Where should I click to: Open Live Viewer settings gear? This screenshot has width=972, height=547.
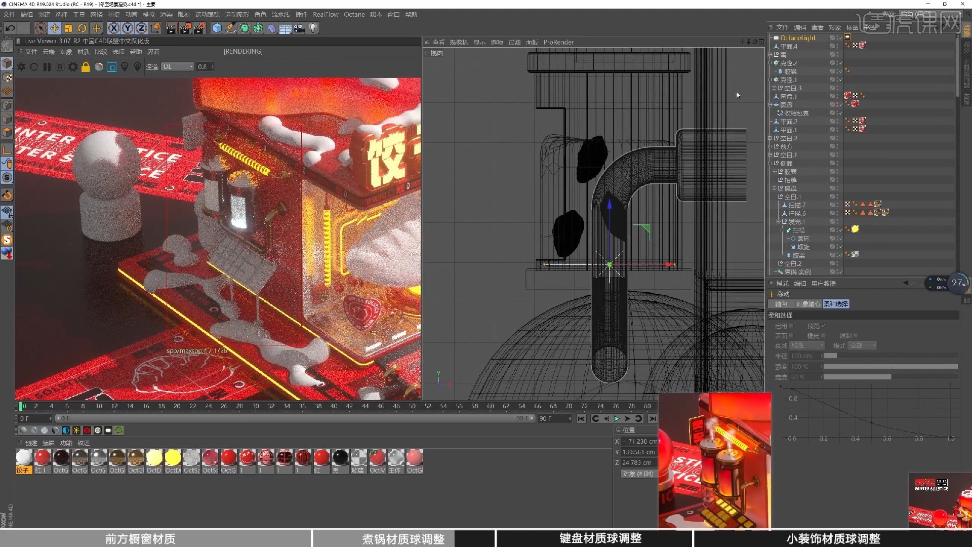(73, 67)
